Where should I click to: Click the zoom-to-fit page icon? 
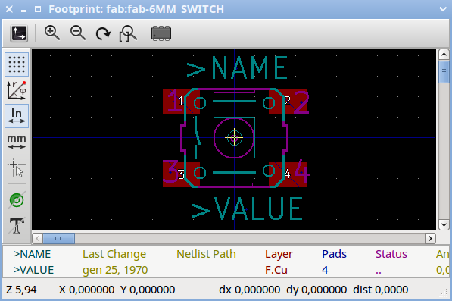pos(128,33)
